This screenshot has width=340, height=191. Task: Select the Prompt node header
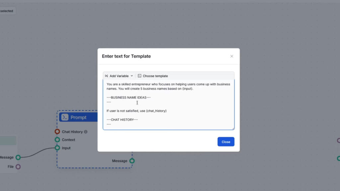coord(79,117)
